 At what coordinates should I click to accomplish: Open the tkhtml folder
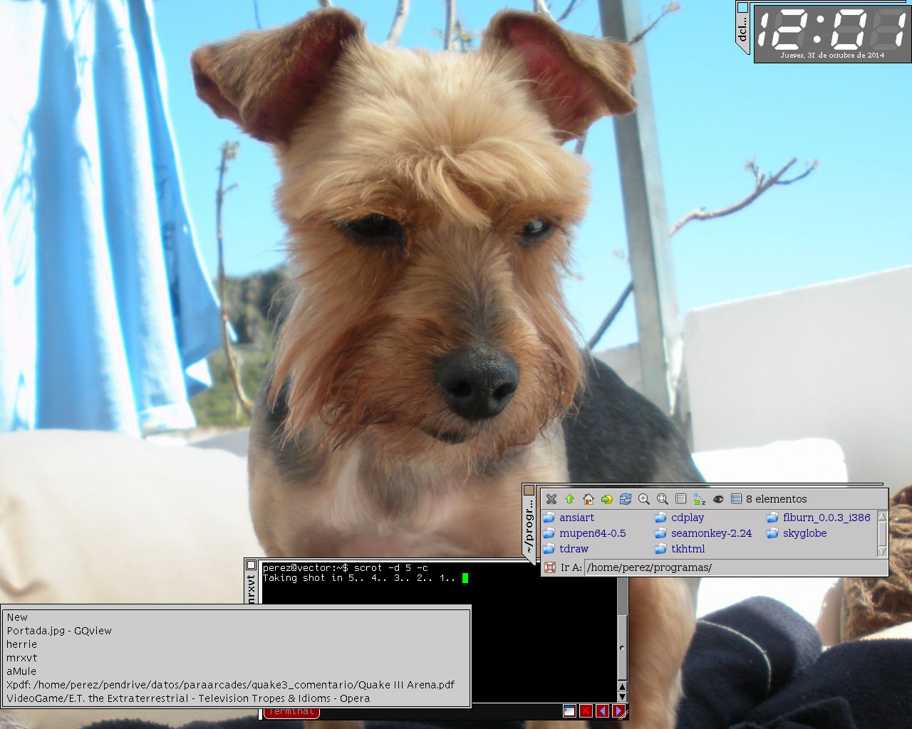click(680, 549)
